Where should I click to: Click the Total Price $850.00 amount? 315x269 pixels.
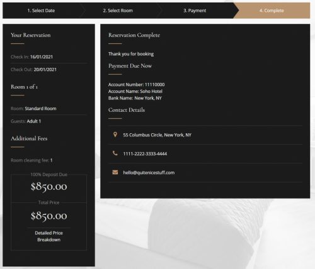click(x=49, y=216)
